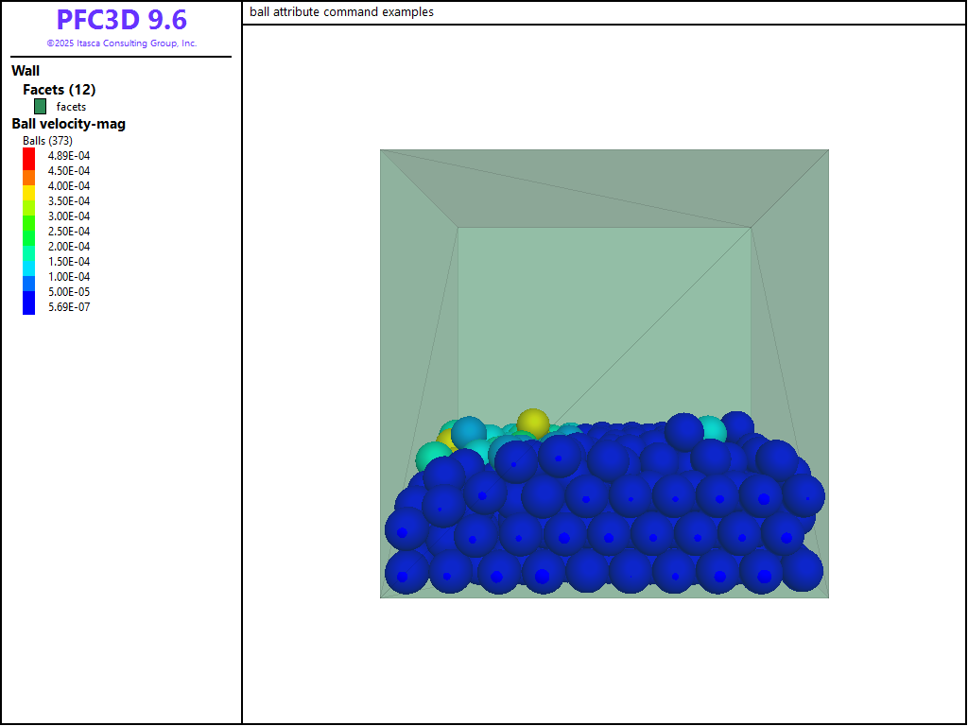The width and height of the screenshot is (968, 726).
Task: Open the Itasca Consulting Group copyright text
Action: [x=121, y=43]
